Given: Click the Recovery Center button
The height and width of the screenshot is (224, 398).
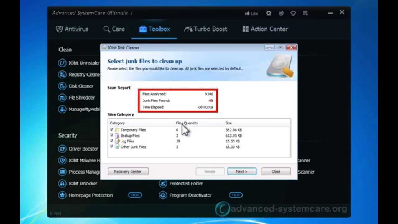Looking at the screenshot, I should (128, 172).
